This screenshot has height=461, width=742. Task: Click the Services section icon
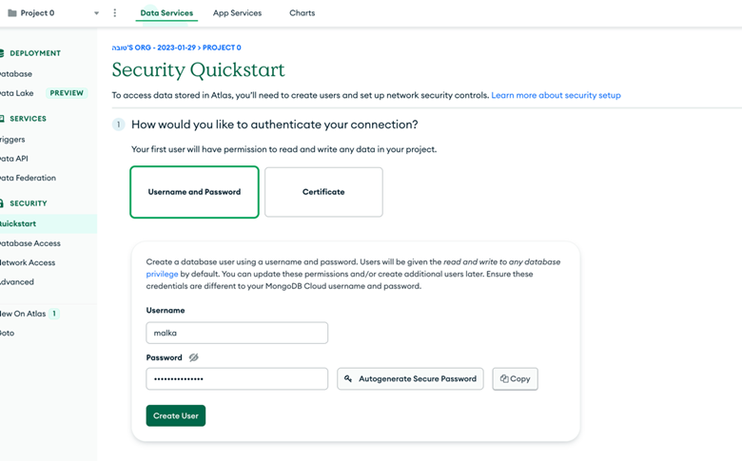point(2,118)
